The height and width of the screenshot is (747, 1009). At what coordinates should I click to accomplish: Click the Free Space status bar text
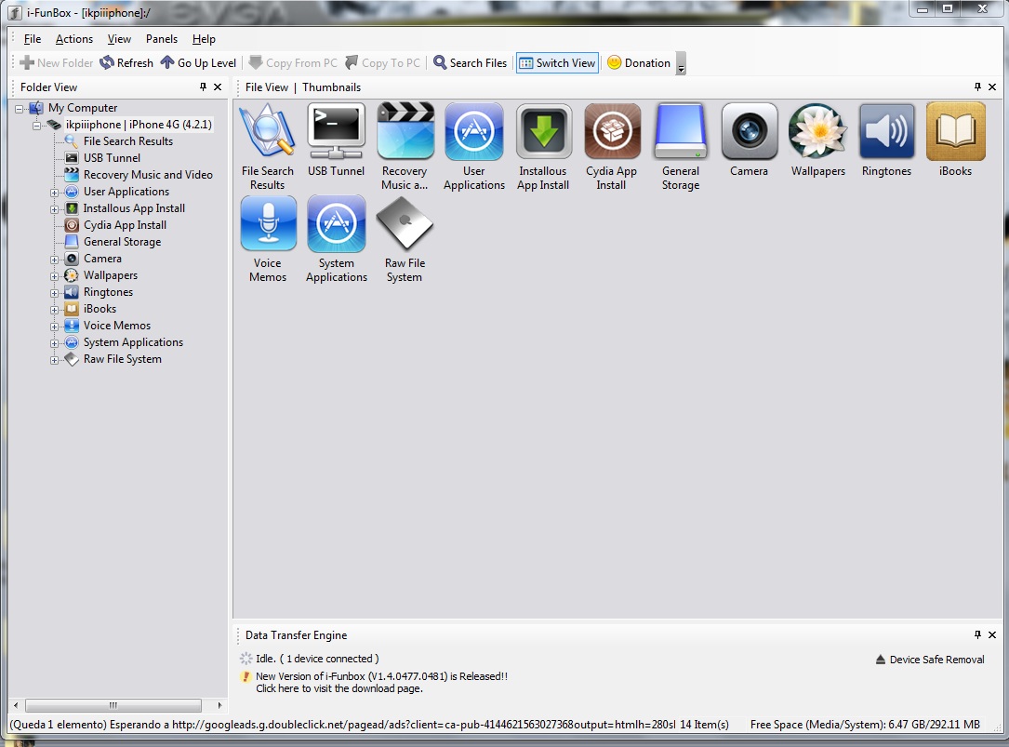(865, 725)
